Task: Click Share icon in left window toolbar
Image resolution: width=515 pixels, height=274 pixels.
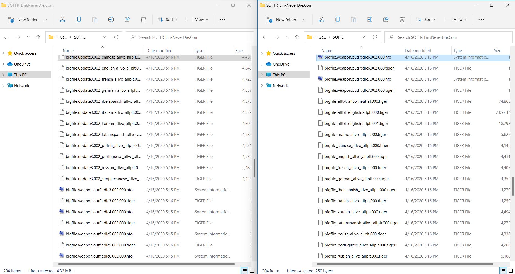Action: pos(127,19)
